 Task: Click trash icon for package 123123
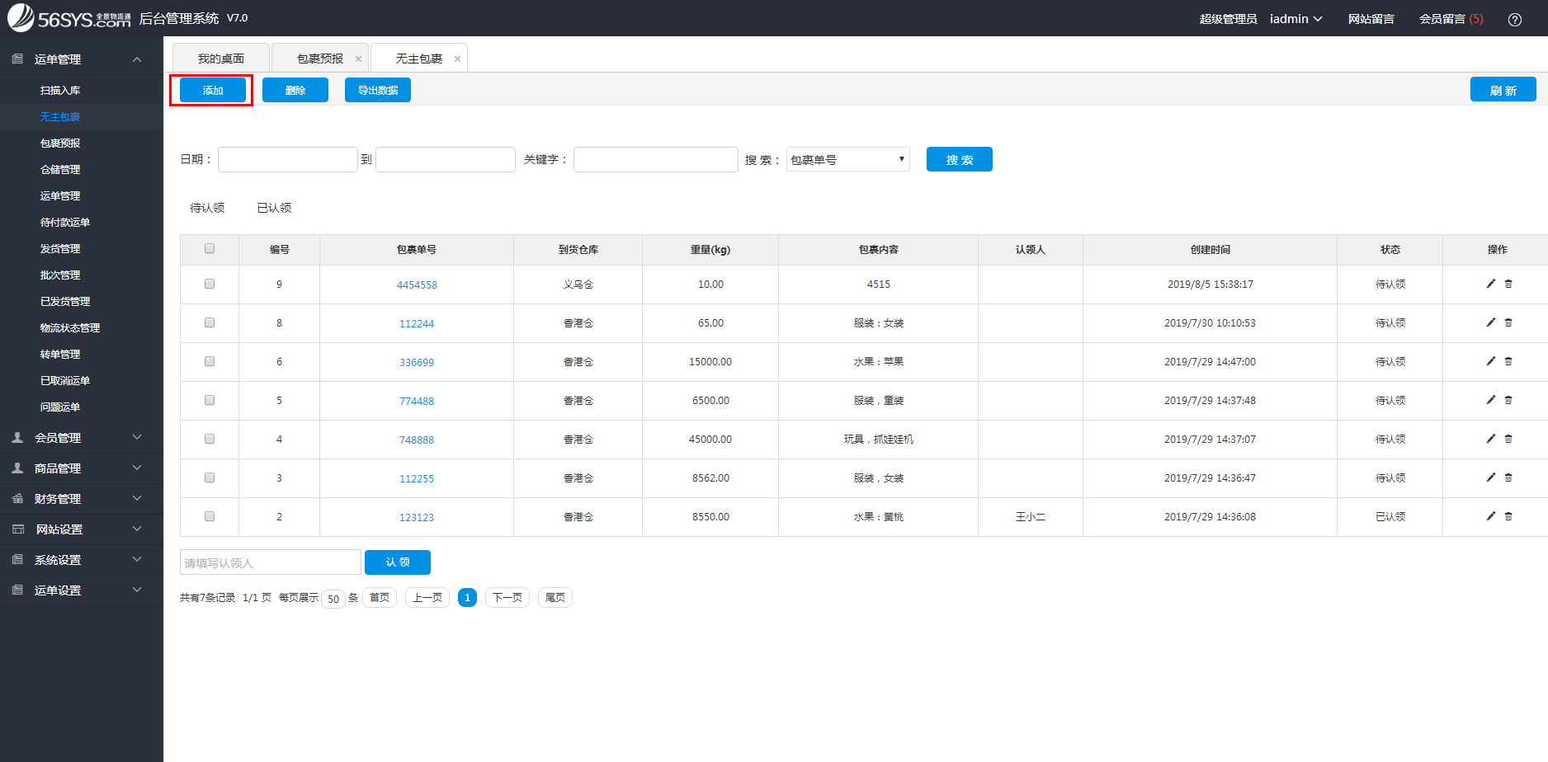pos(1508,516)
